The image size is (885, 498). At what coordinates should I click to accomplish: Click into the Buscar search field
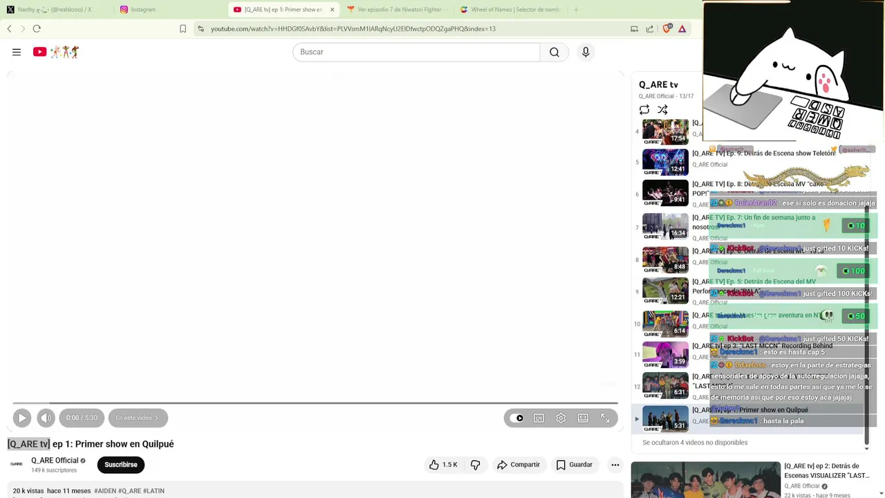point(416,52)
